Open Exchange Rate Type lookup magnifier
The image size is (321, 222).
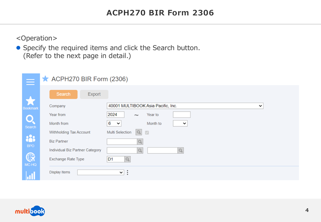pyautogui.click(x=128, y=159)
